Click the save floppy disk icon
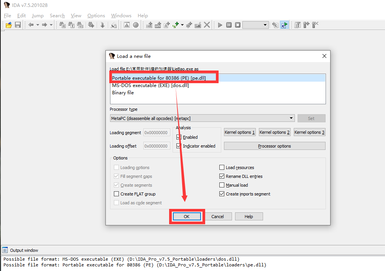385x271 pixels. (18, 25)
